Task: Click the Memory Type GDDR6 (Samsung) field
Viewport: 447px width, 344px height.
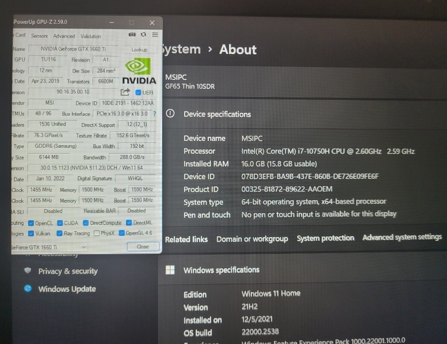Action: click(55, 146)
